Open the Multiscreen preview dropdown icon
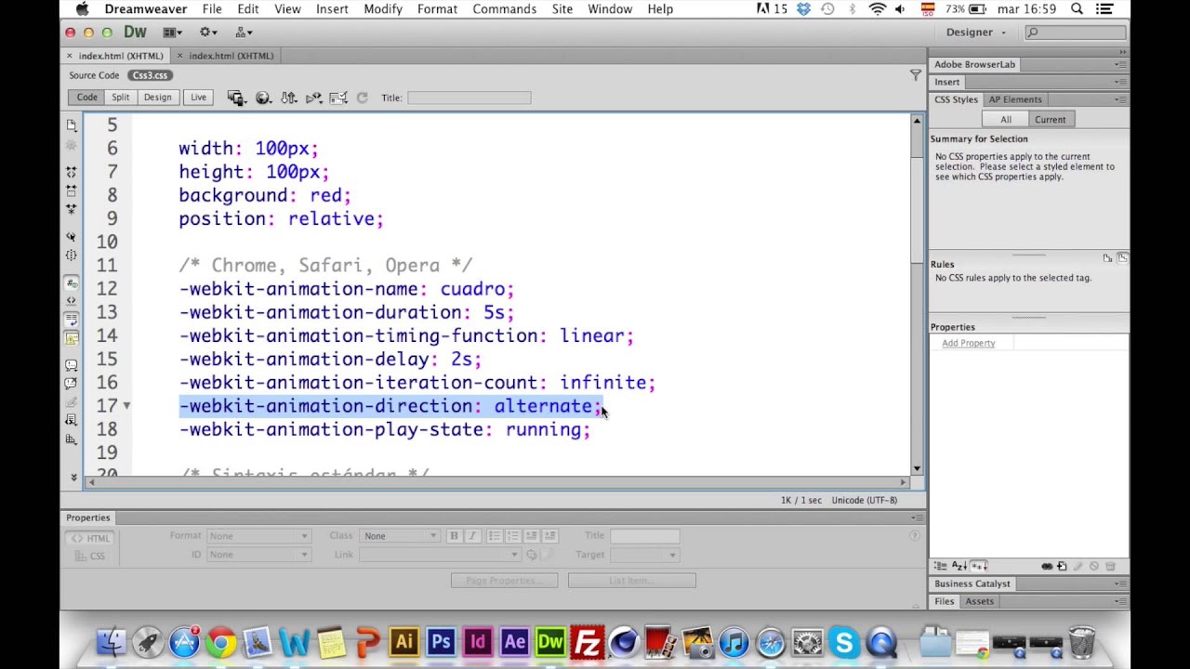The image size is (1190, 669). pos(235,98)
